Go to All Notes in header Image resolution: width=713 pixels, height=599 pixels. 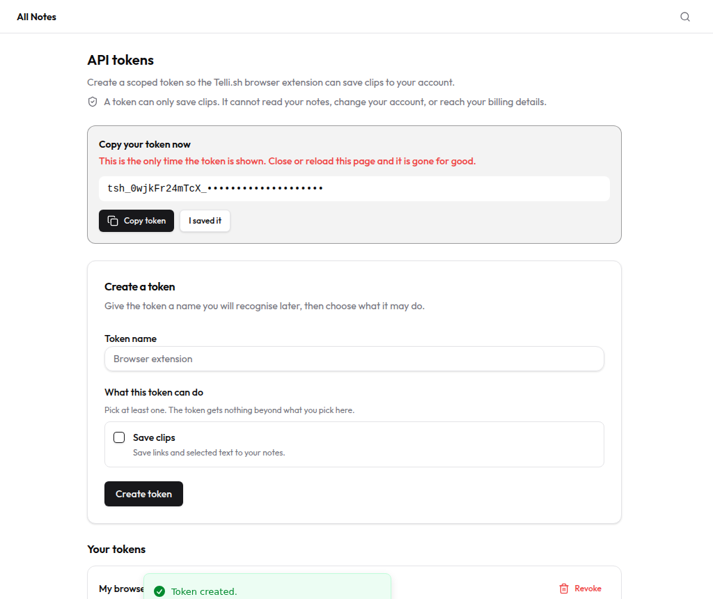(36, 17)
